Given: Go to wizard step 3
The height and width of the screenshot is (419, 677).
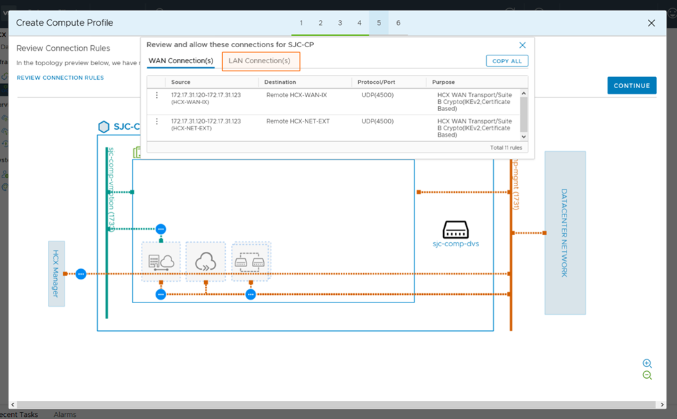Looking at the screenshot, I should point(340,23).
